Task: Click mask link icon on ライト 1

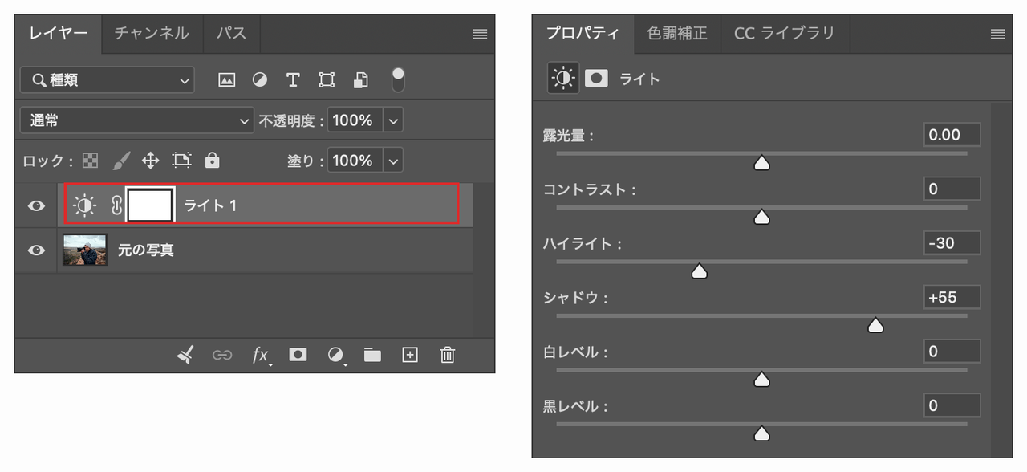Action: click(116, 206)
